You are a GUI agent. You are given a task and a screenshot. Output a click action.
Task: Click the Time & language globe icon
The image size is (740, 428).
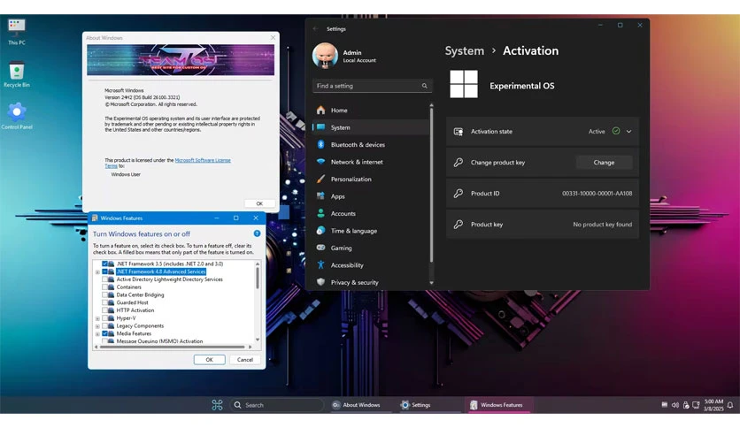[321, 231]
